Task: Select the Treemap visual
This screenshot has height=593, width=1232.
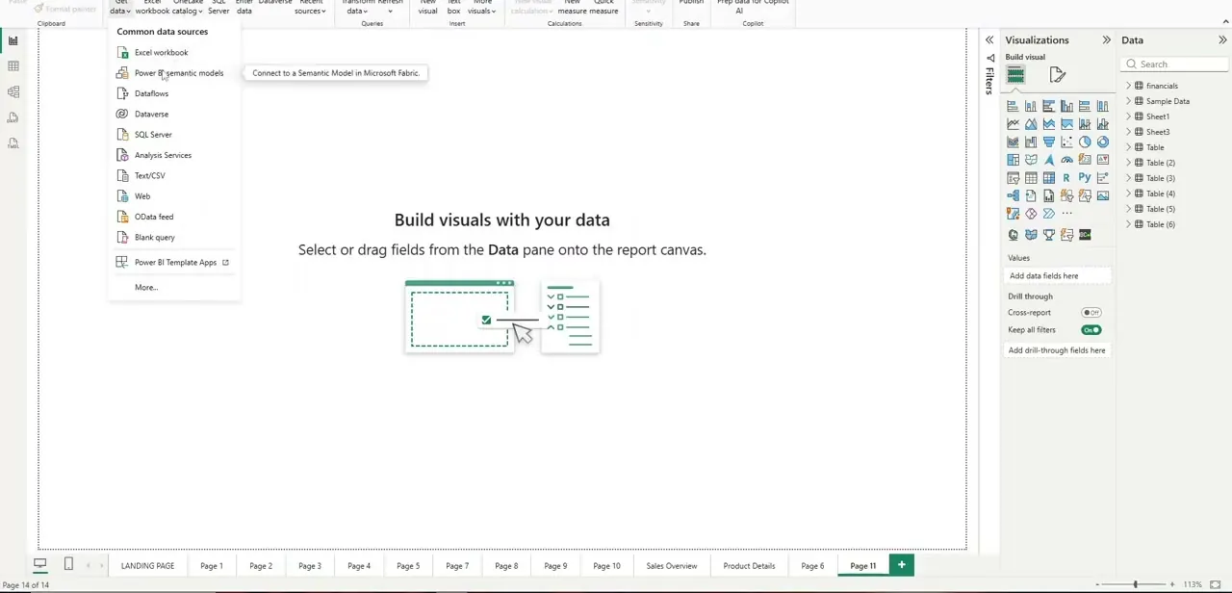Action: [1013, 160]
